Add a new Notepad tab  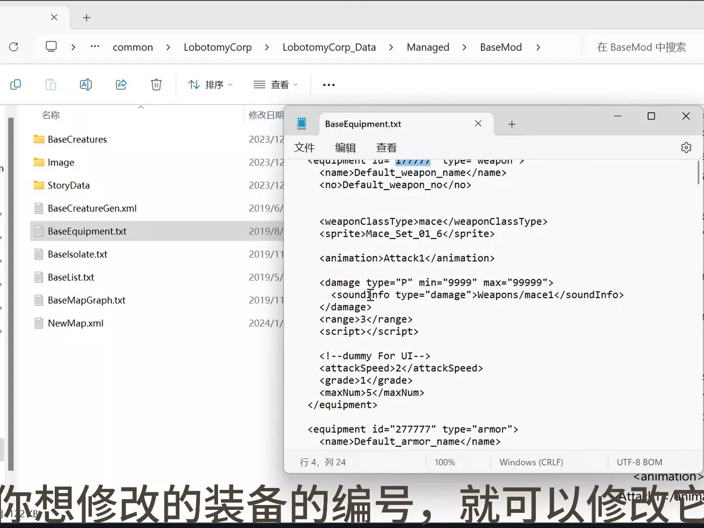512,124
